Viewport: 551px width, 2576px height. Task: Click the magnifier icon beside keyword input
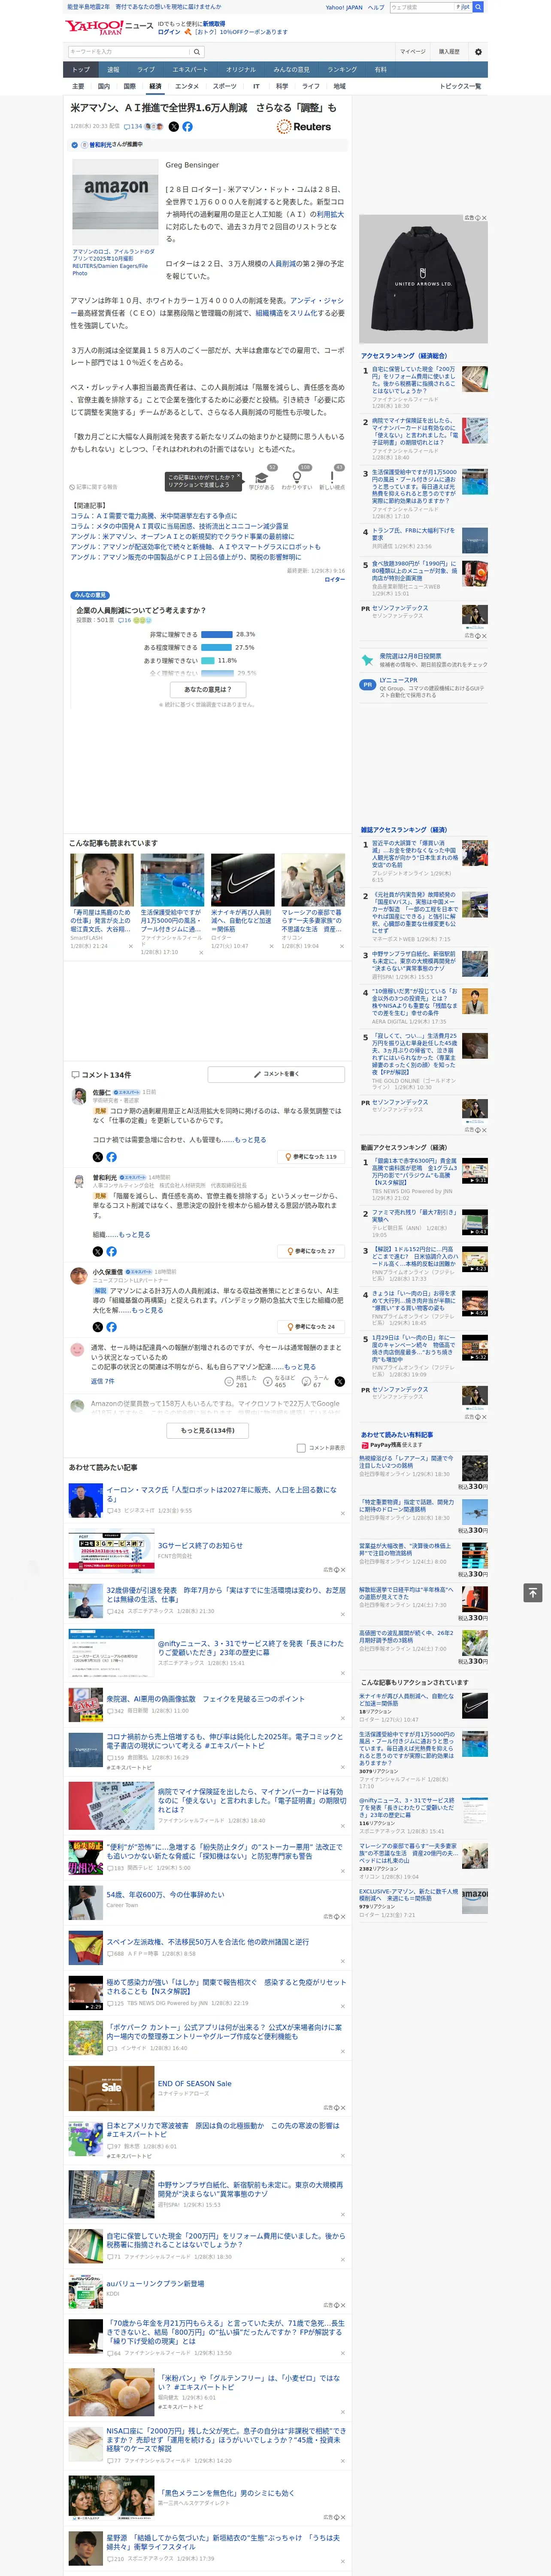click(x=197, y=51)
